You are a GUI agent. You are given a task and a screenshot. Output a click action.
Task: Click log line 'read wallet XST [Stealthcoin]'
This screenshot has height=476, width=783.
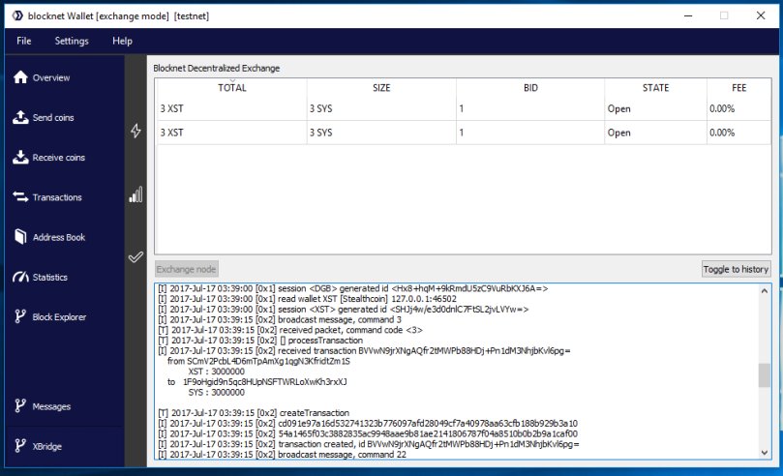coord(307,299)
